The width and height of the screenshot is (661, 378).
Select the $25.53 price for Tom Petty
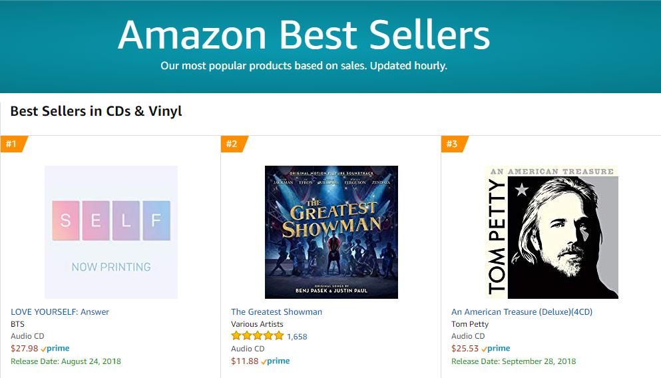click(465, 349)
